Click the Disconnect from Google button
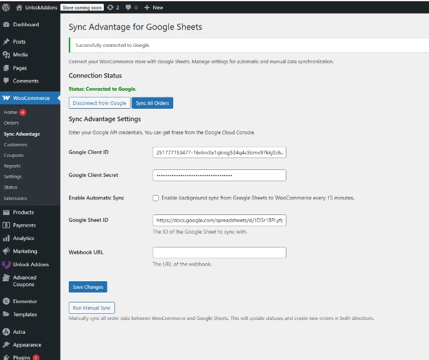429x360 pixels. point(99,103)
